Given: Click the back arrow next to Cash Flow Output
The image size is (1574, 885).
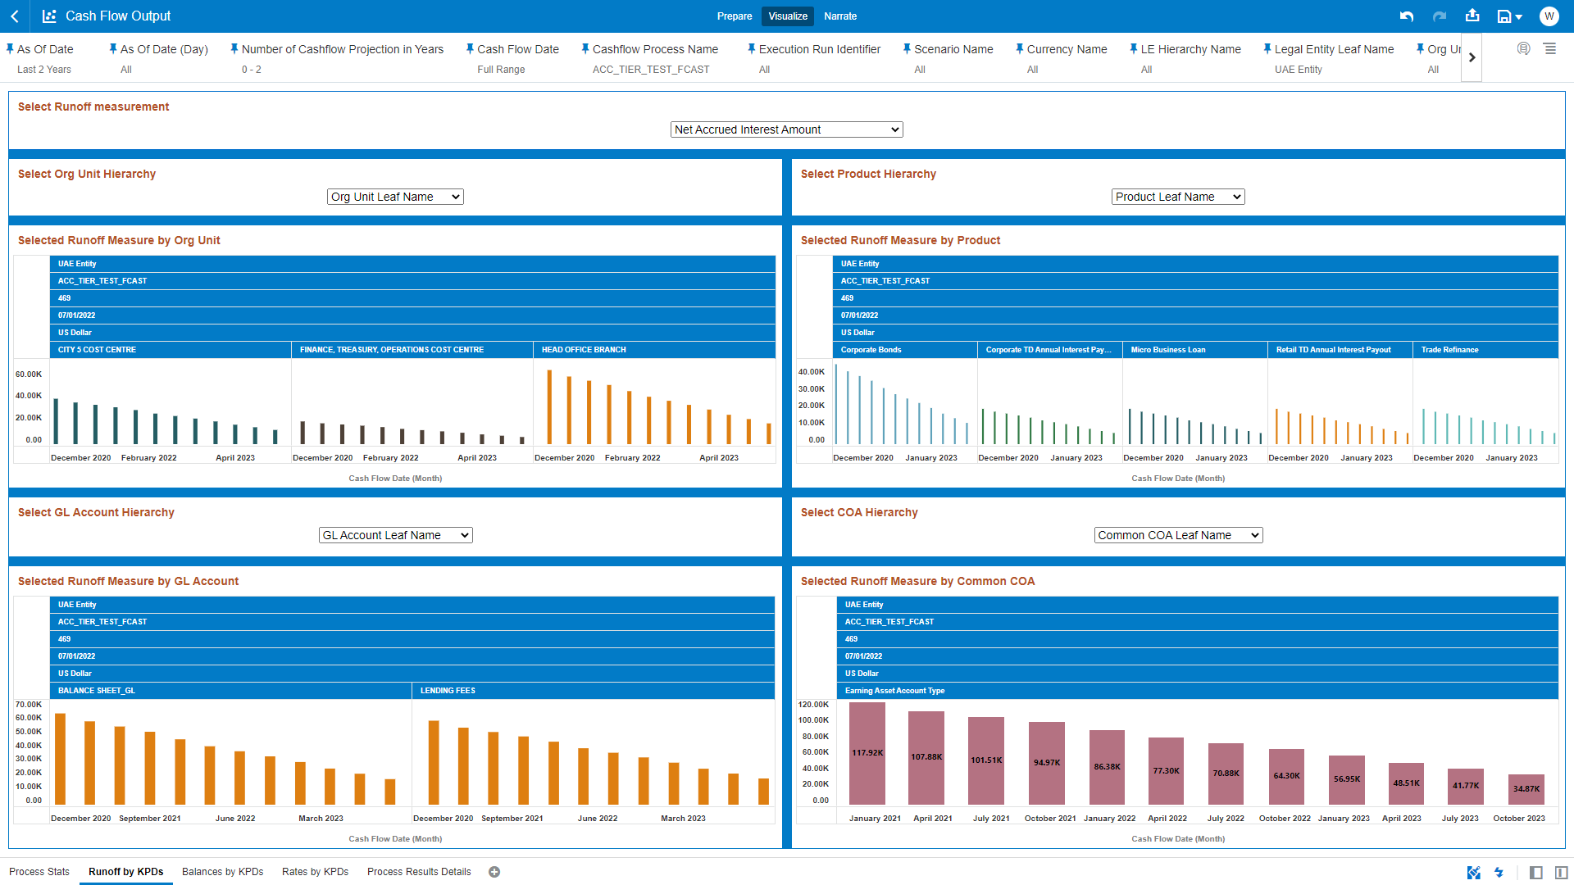Looking at the screenshot, I should [x=15, y=16].
